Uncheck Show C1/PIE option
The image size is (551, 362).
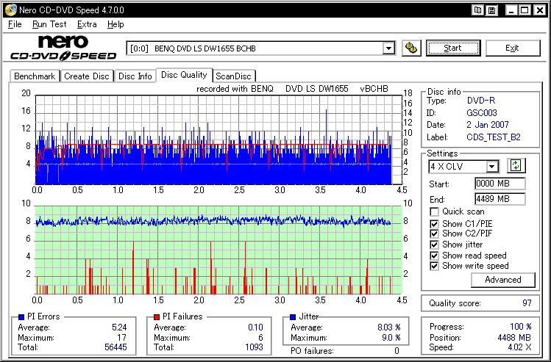tap(434, 223)
